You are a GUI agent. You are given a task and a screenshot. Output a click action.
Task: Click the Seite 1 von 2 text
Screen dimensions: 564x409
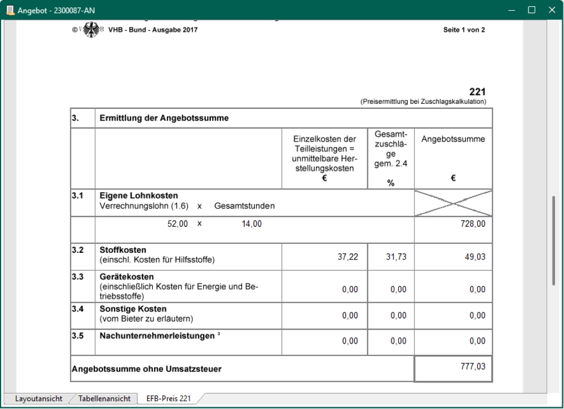464,30
